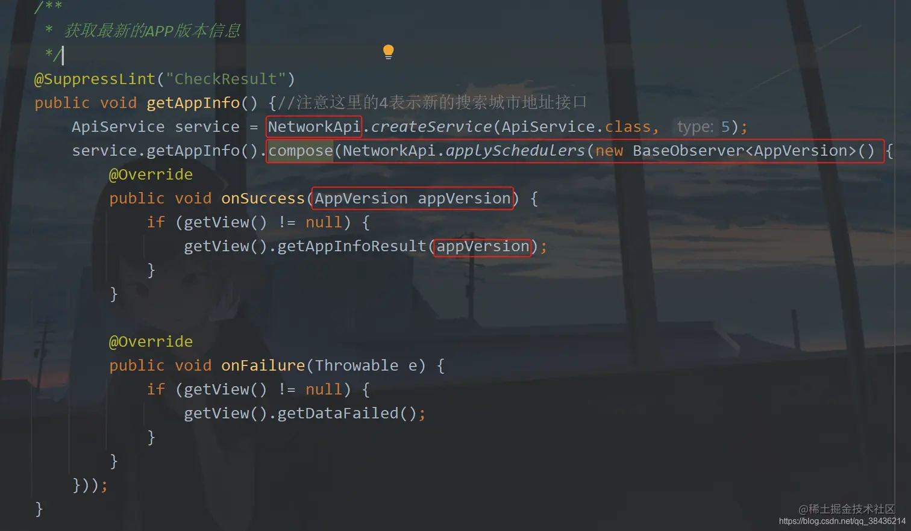Click the ApiService service variable declaration

(x=155, y=127)
